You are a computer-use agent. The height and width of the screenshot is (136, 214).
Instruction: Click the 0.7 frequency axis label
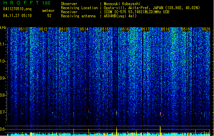point(2,112)
